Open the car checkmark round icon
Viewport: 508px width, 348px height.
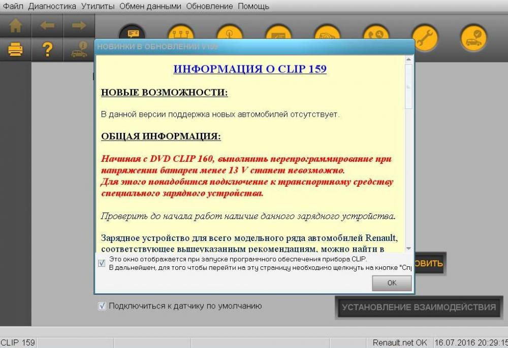473,38
